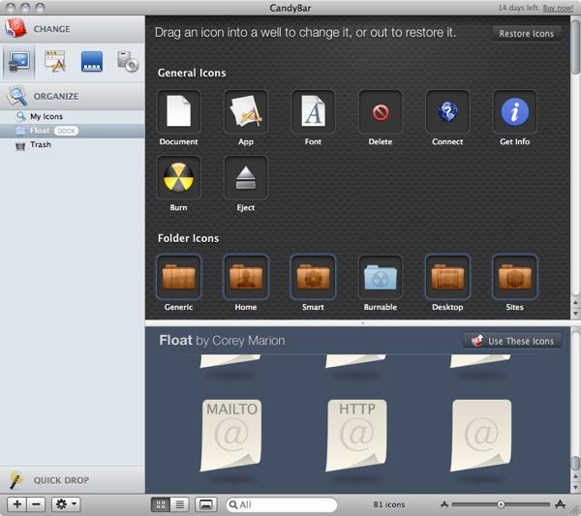Add a new collection with plus button
The image size is (581, 516).
(x=17, y=504)
